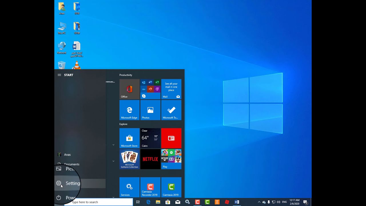
Task: Open Microsoft Edge from the taskbar
Action: (x=148, y=202)
